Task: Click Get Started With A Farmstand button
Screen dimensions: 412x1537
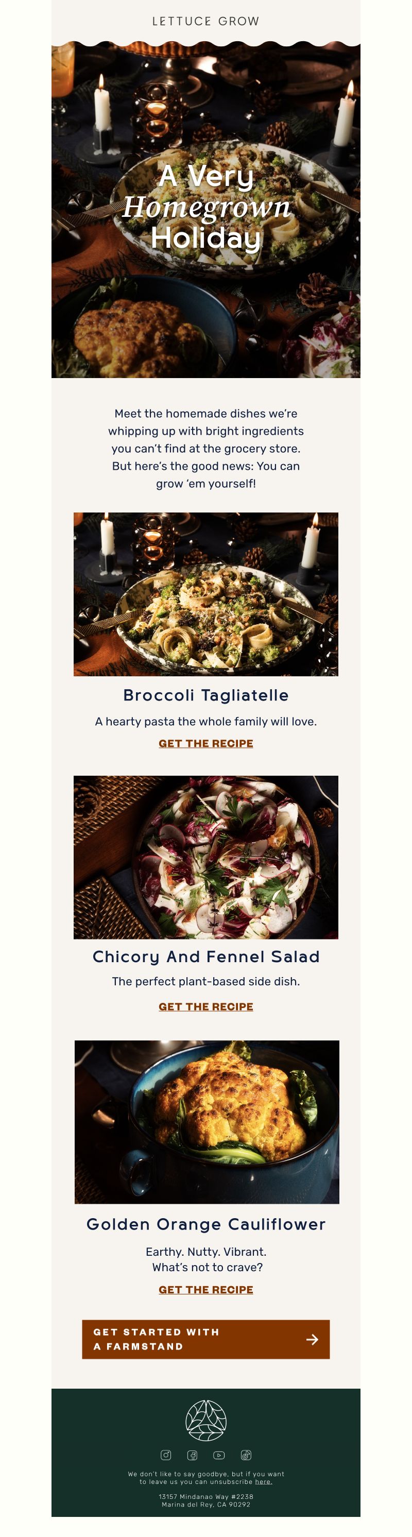Action: pyautogui.click(x=205, y=1339)
